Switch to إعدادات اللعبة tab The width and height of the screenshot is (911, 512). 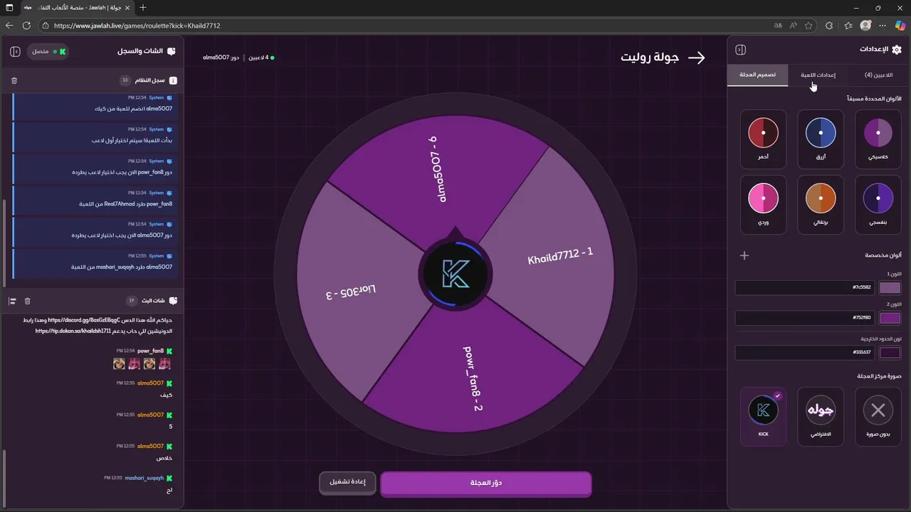click(818, 75)
